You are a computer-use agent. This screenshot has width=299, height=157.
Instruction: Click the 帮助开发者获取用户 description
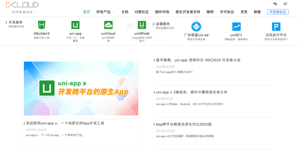click(x=276, y=39)
